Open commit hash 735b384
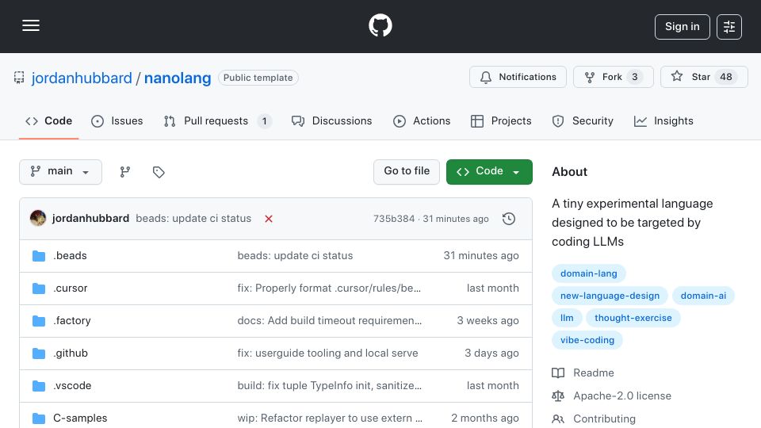 394,219
